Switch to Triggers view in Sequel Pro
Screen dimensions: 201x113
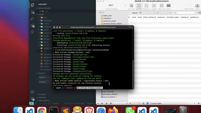point(154,7)
